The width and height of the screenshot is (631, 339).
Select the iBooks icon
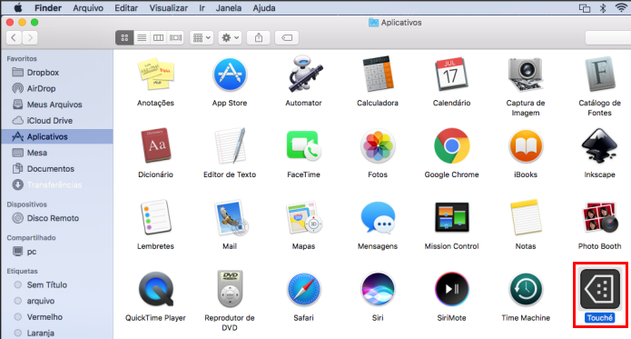526,145
